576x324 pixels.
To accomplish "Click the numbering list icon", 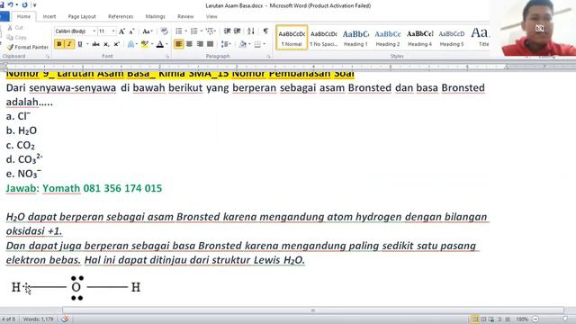I will [x=194, y=31].
